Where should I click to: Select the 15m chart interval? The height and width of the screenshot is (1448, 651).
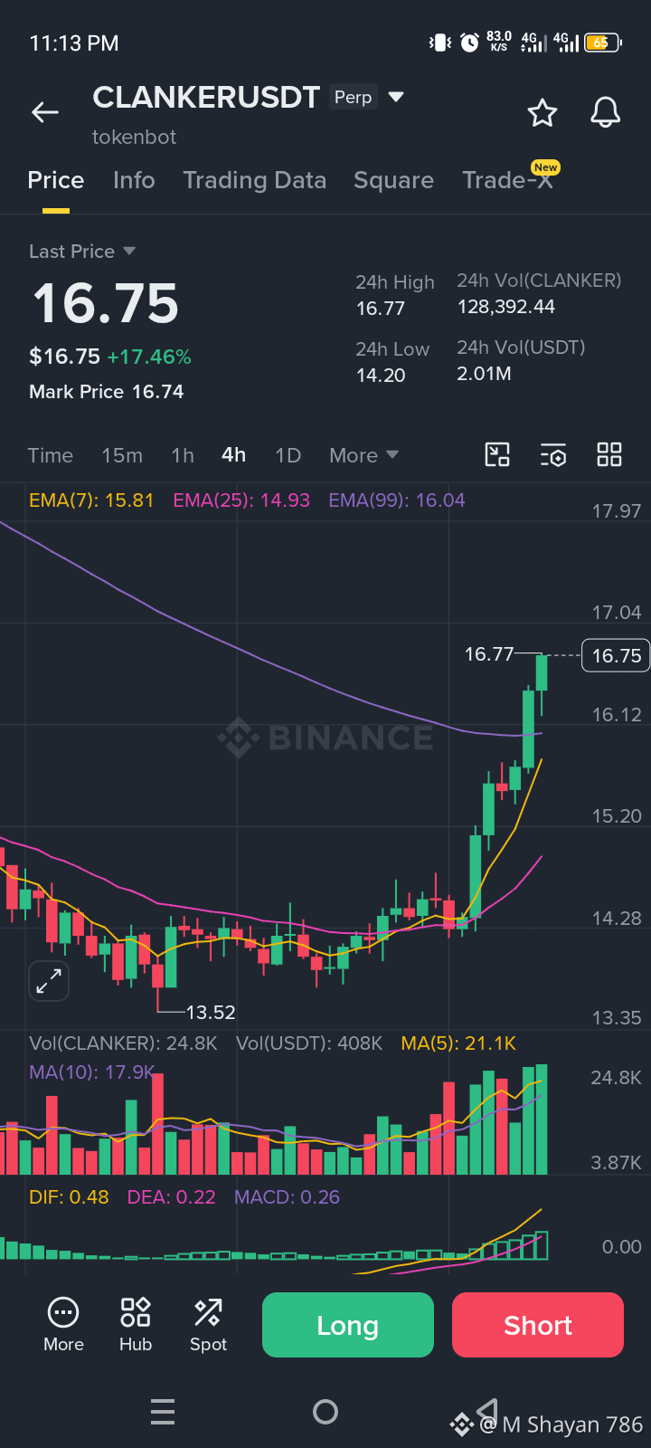tap(122, 455)
